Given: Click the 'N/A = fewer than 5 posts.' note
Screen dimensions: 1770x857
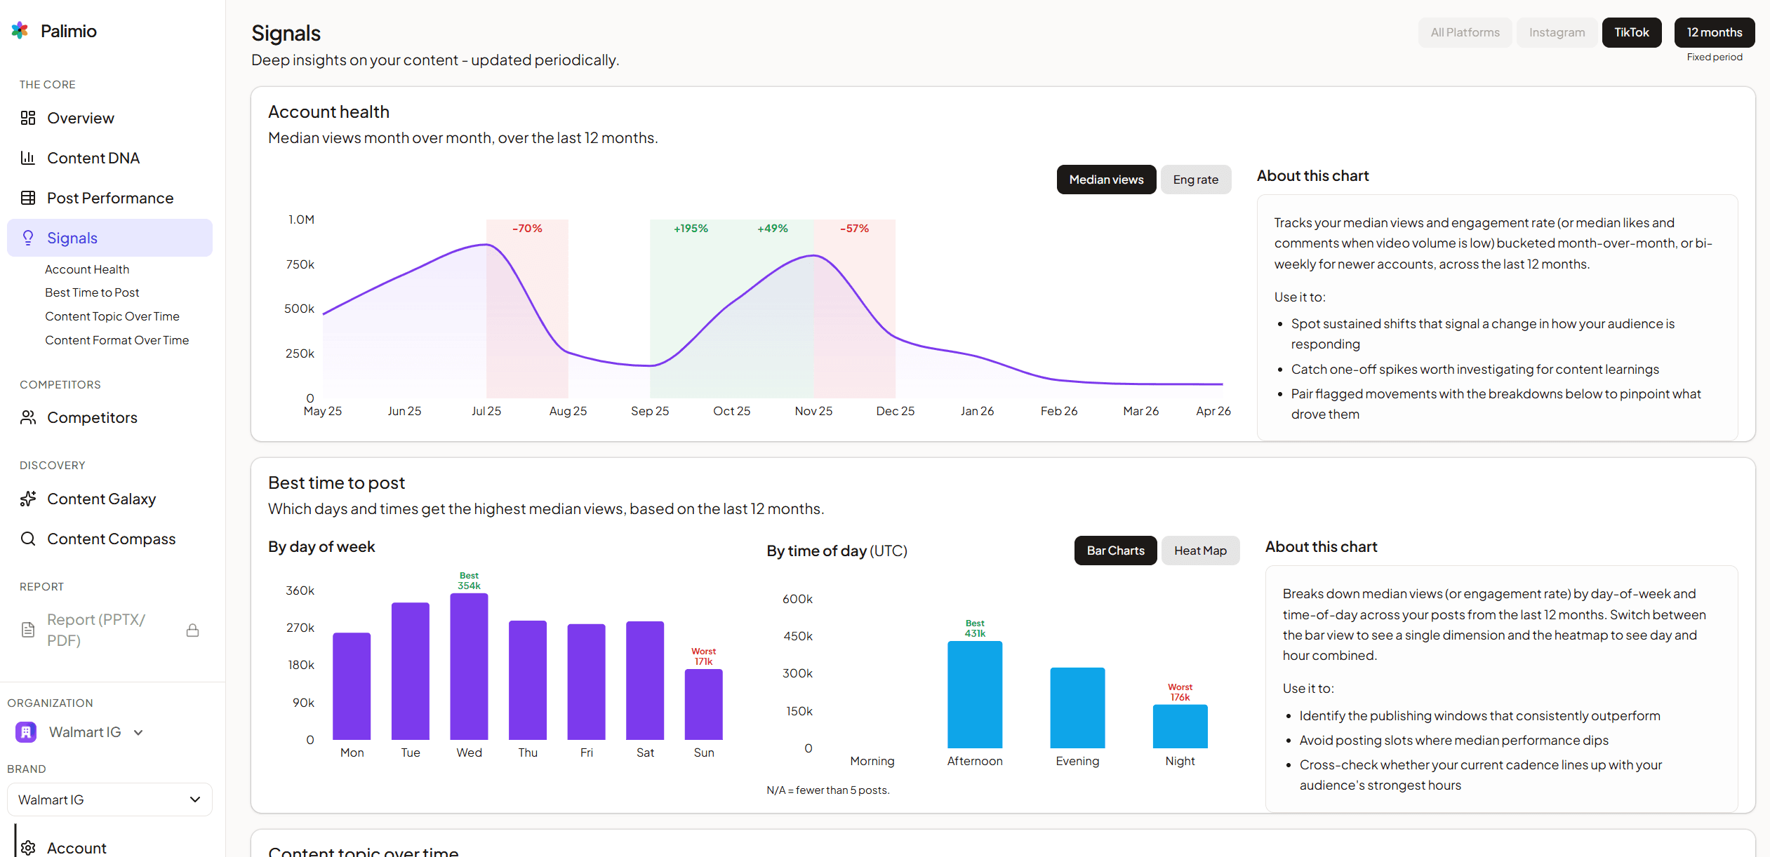Looking at the screenshot, I should click(827, 790).
